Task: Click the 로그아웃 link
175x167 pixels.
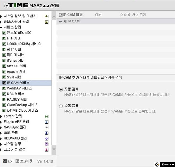Action: [x=26, y=161]
